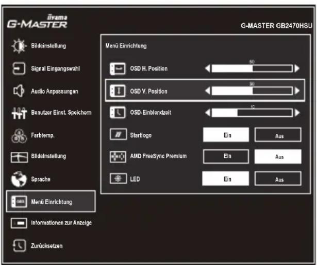
Task: Click the clock icon for OSD-Einblendzeit
Action: point(118,113)
